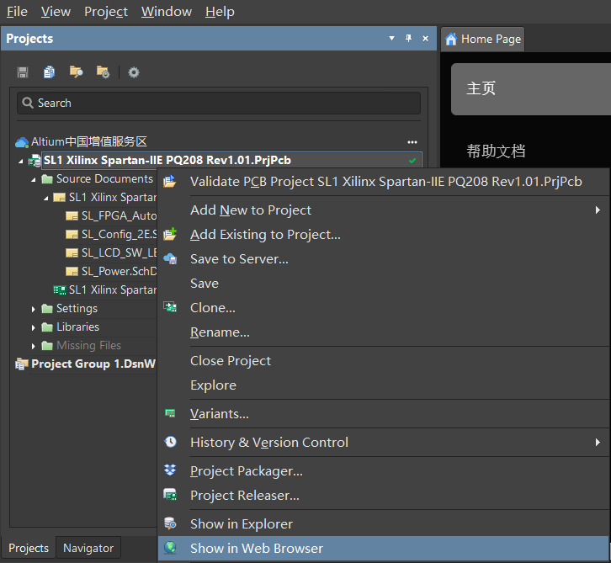Click the save all documents icon
This screenshot has height=563, width=611.
tap(49, 72)
